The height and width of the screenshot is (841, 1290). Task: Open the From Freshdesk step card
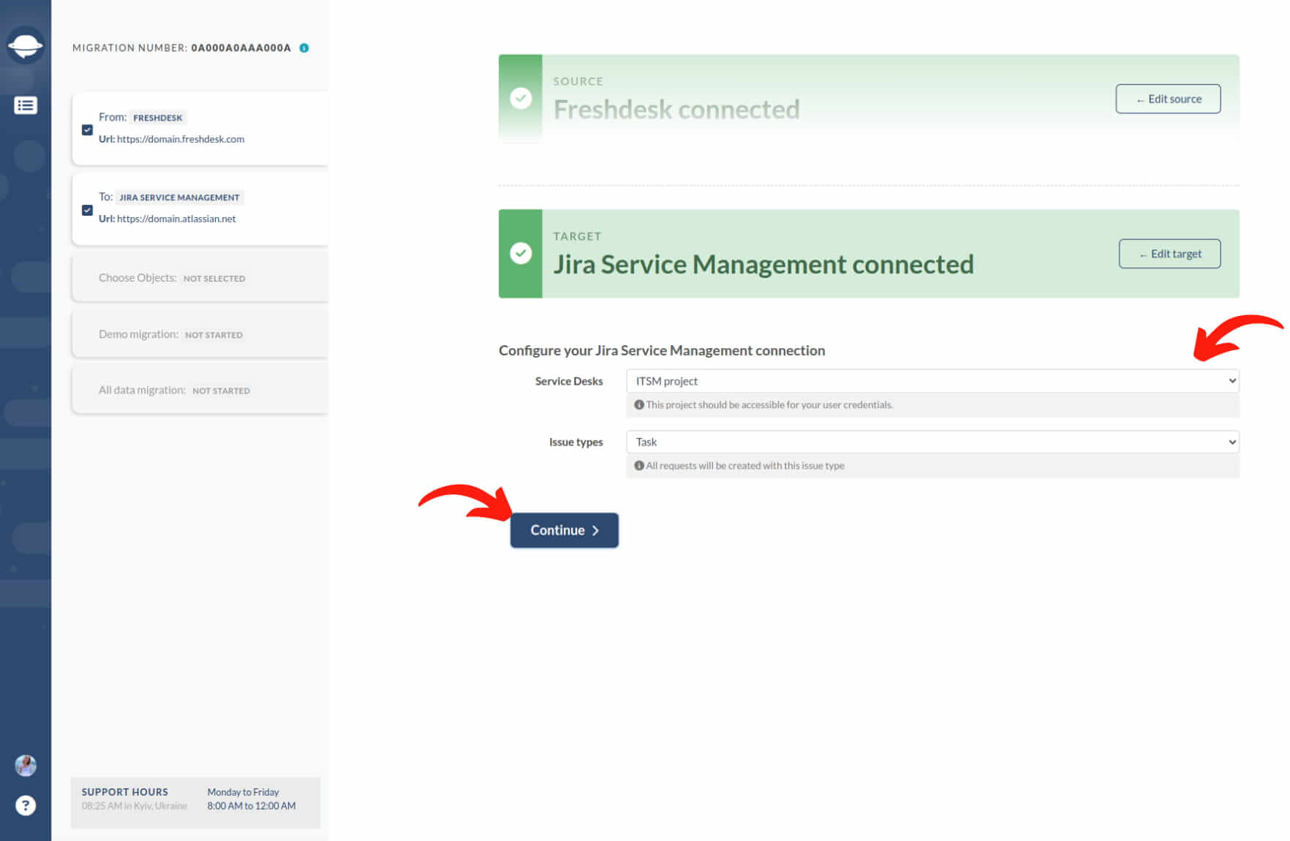click(200, 128)
